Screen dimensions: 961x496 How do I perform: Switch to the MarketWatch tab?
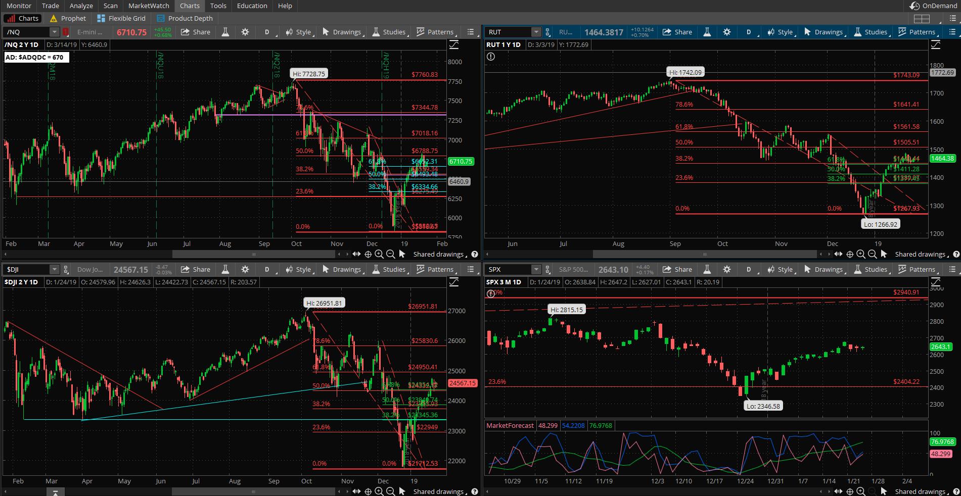[149, 6]
